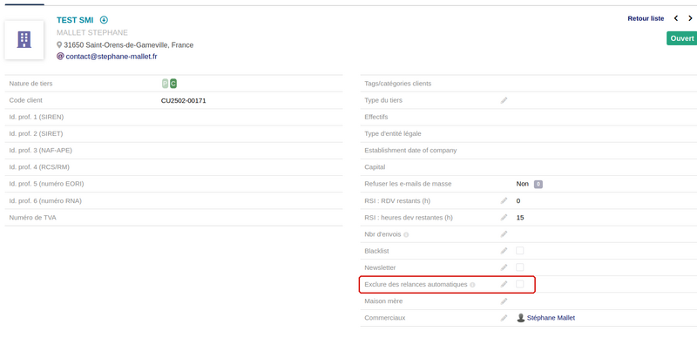697x338 pixels.
Task: Toggle Exclure des relances automatiques checkbox
Action: (x=519, y=284)
